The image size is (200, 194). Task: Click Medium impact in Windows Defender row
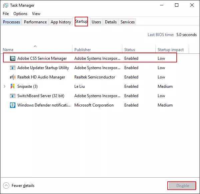pos(165,105)
